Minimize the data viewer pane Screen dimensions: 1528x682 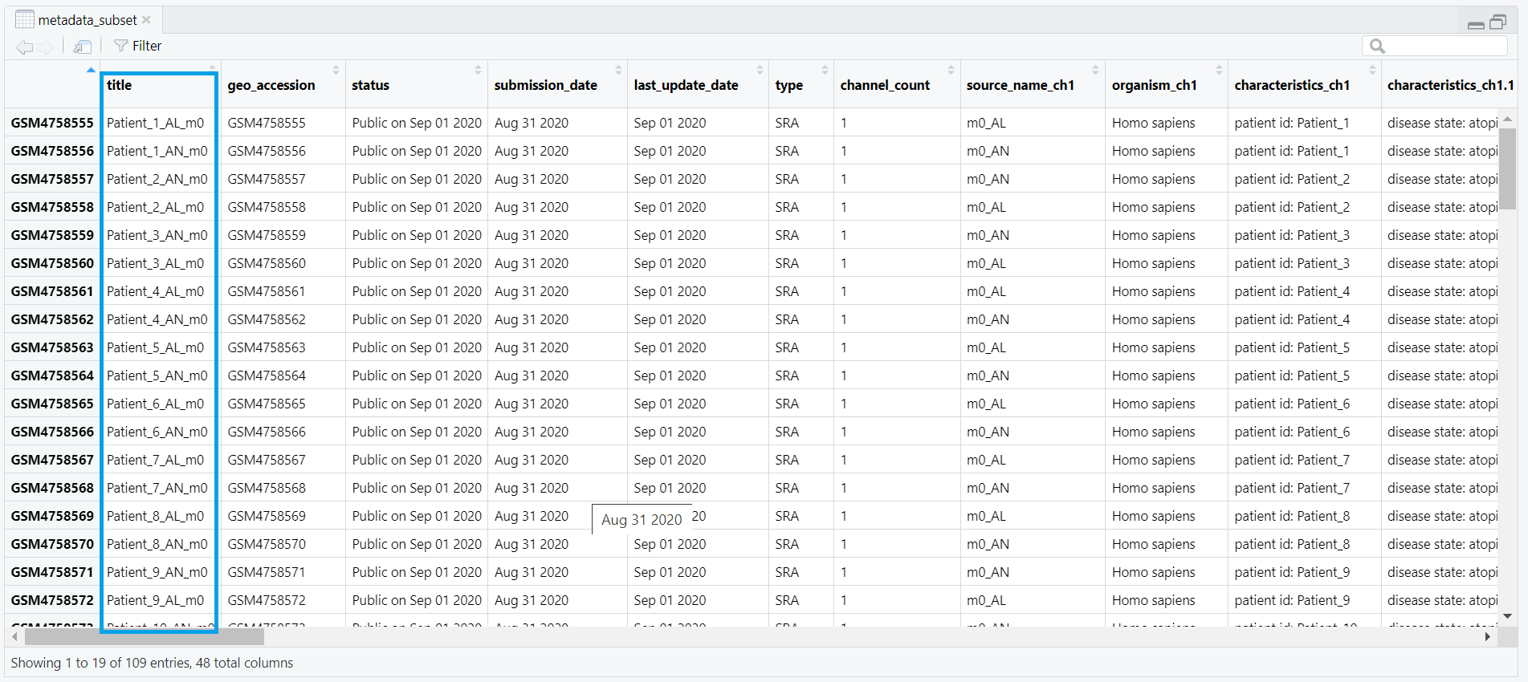1476,24
